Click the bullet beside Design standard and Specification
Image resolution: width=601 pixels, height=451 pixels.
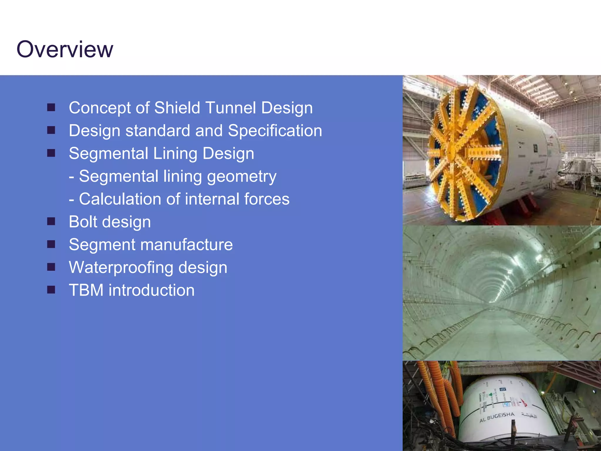coord(51,130)
